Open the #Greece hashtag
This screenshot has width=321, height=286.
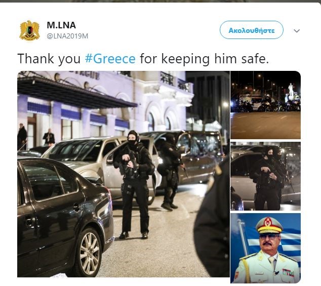coord(110,59)
